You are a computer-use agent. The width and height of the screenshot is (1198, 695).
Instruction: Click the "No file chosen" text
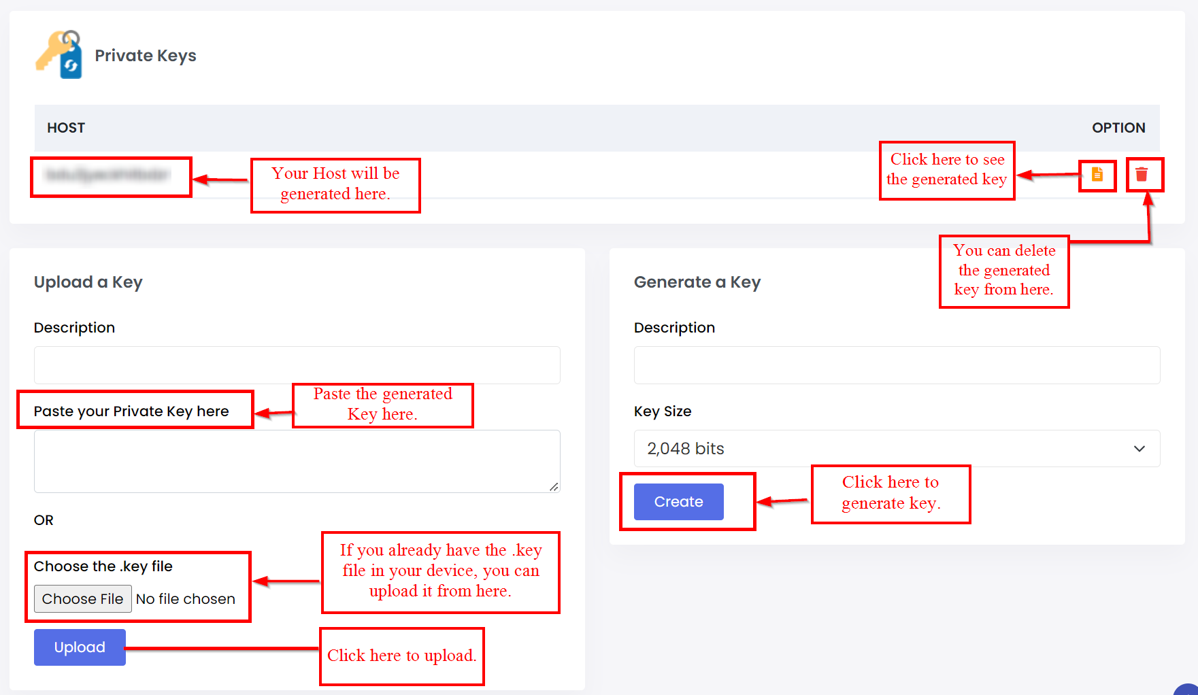coord(186,599)
